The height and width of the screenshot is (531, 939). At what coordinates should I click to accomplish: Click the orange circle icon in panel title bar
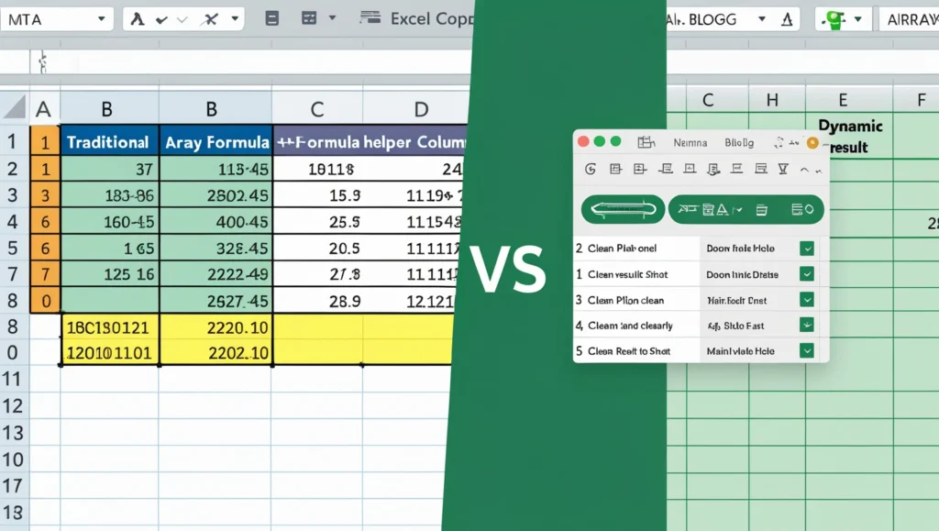pos(812,142)
